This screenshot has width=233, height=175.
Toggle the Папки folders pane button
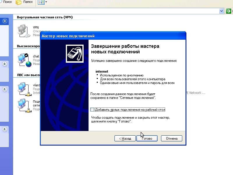[24, 2]
